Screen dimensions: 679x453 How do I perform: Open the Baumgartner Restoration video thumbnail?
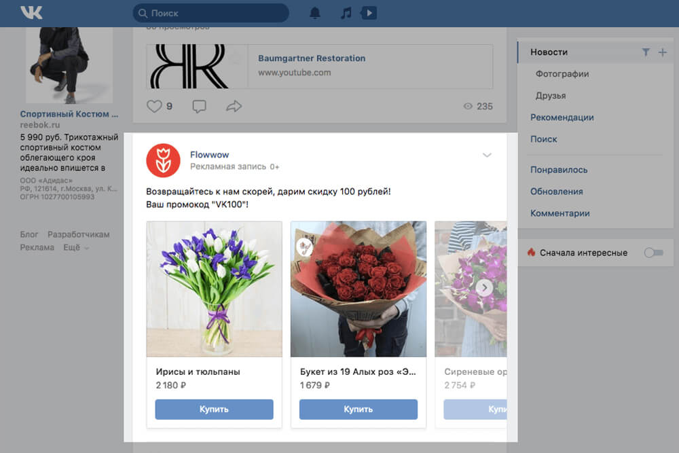click(197, 67)
